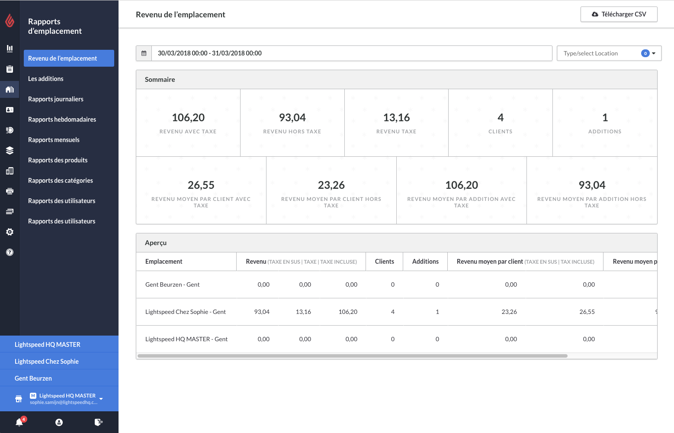Open the user profile icon at bottom
674x433 pixels.
pyautogui.click(x=59, y=422)
